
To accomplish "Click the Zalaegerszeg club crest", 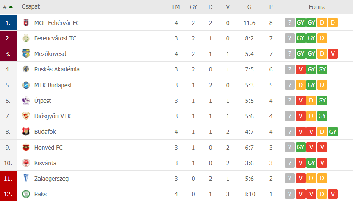I will point(26,179).
